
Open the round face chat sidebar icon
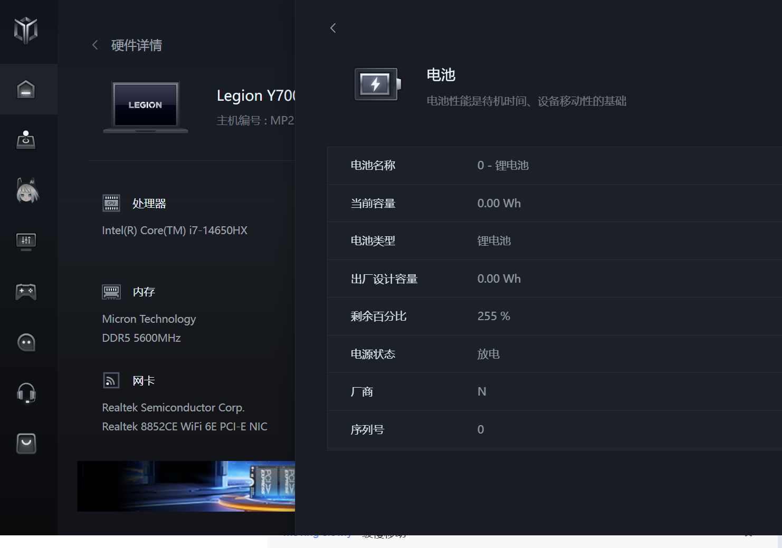coord(26,342)
